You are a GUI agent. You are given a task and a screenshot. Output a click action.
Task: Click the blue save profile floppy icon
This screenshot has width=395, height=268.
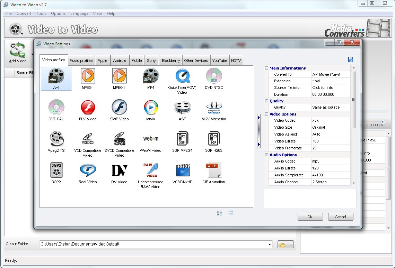coord(351,59)
